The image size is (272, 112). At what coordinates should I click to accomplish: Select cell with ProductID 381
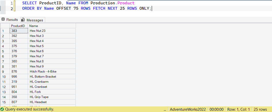pyautogui.click(x=19, y=66)
